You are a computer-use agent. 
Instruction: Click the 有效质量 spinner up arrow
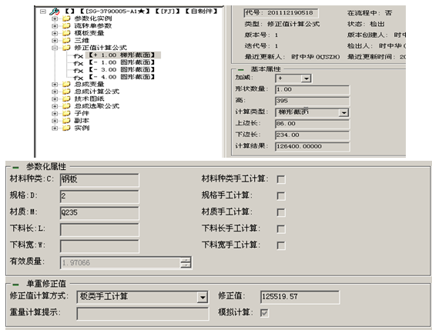pos(186,260)
